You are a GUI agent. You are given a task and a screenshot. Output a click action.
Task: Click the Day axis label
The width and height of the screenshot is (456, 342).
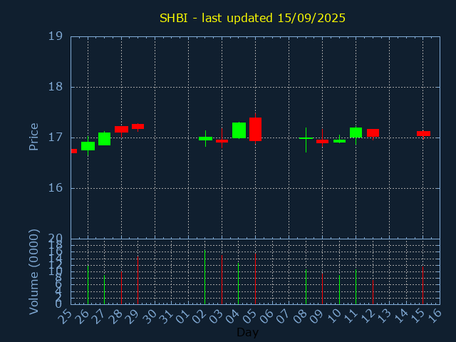pyautogui.click(x=247, y=332)
